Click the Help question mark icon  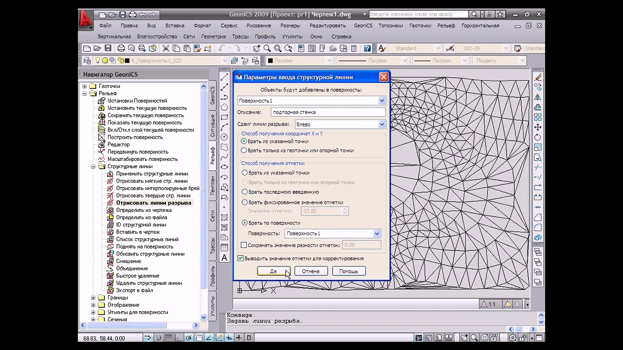click(x=367, y=48)
